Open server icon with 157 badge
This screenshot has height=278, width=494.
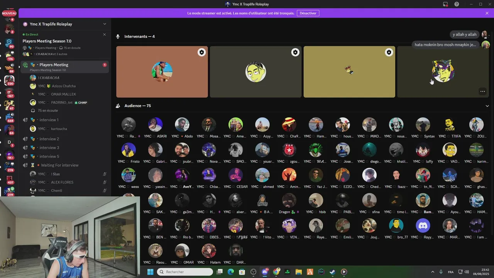[9, 92]
